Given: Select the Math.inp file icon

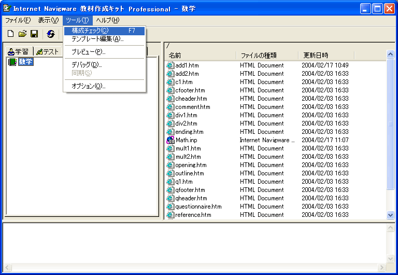Looking at the screenshot, I should (x=170, y=140).
